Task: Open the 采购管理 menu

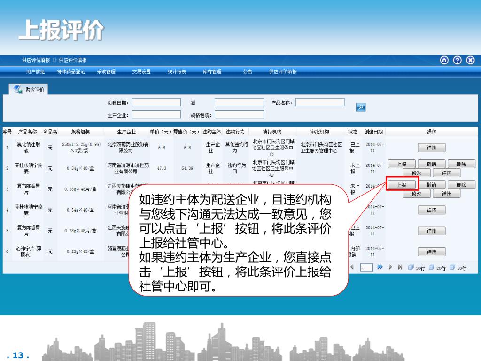Action: pos(106,71)
